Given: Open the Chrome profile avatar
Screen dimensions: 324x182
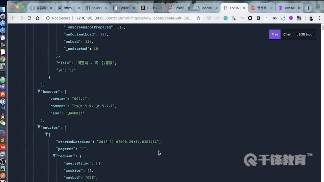Looking at the screenshot, I should 311,18.
